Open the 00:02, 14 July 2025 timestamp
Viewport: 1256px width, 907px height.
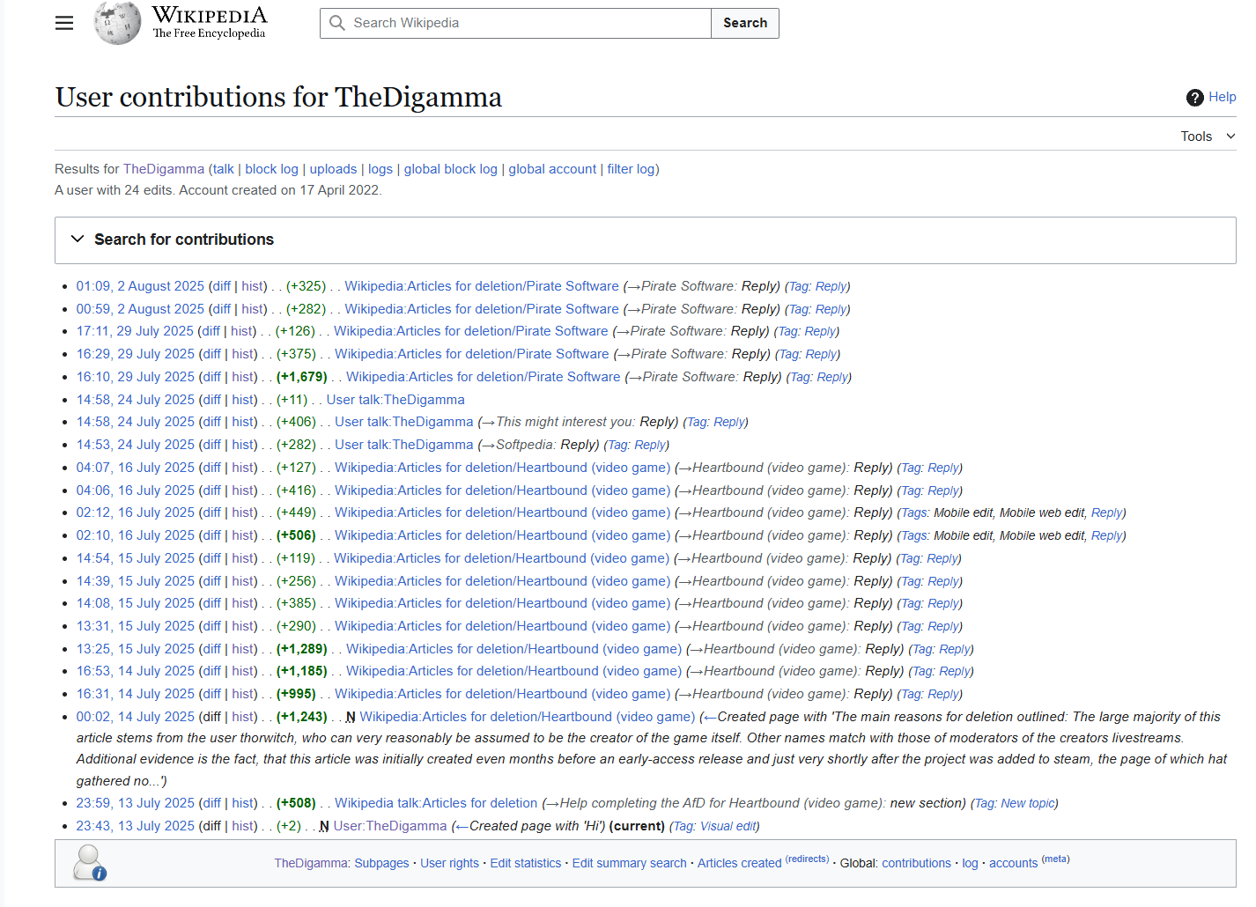135,717
